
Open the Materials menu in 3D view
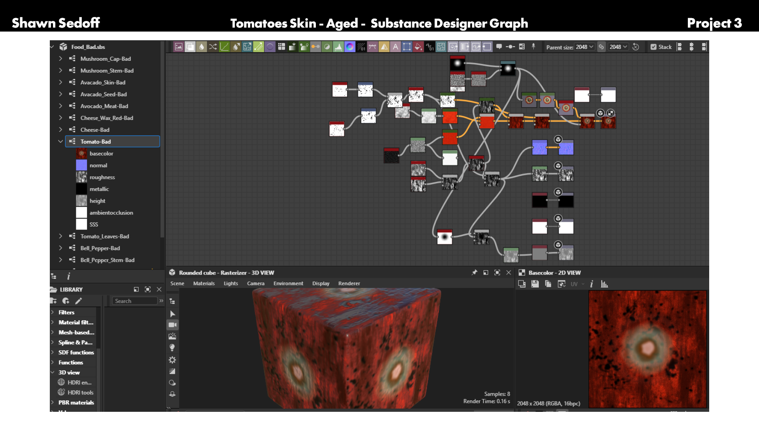[204, 284]
